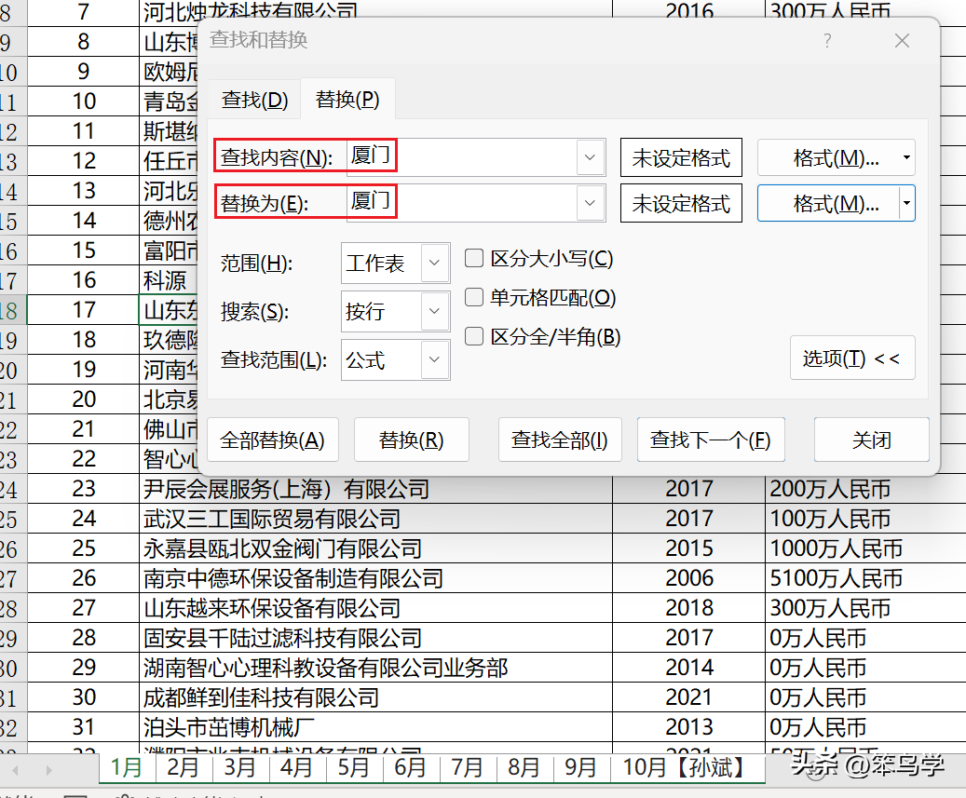
Task: Click the 替换为 input field
Action: [x=462, y=203]
